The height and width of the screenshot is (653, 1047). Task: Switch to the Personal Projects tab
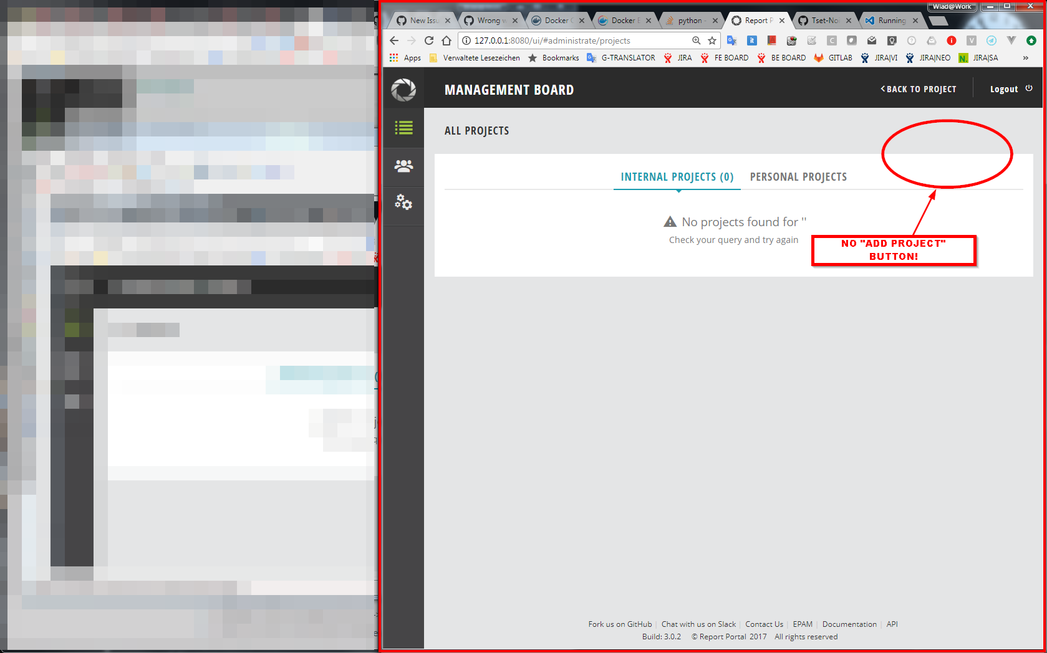[x=799, y=177]
